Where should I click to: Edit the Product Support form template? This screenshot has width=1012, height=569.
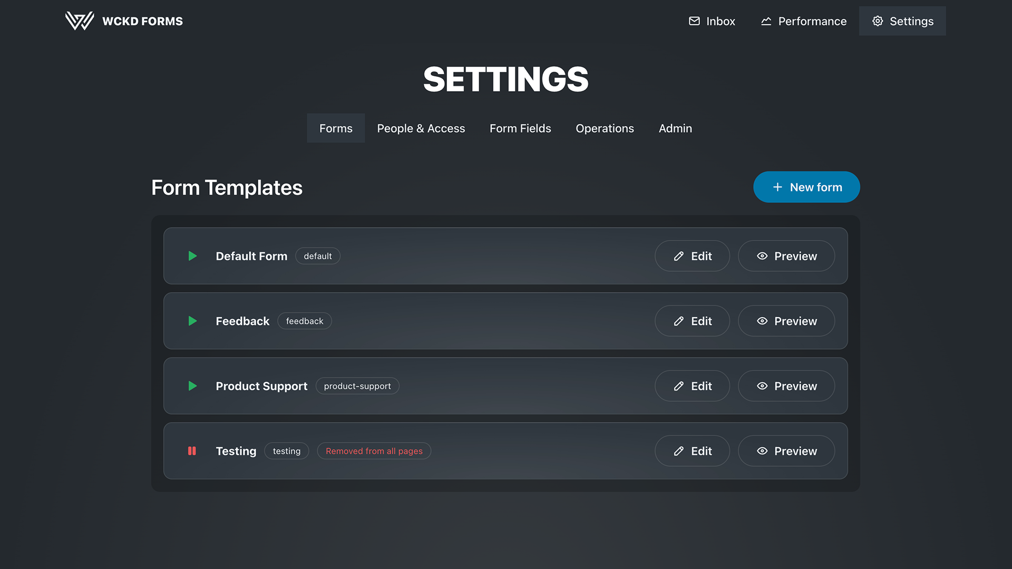click(x=692, y=386)
